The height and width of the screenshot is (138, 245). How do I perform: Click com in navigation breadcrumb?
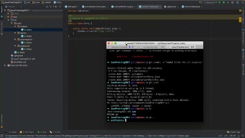pos(36,2)
